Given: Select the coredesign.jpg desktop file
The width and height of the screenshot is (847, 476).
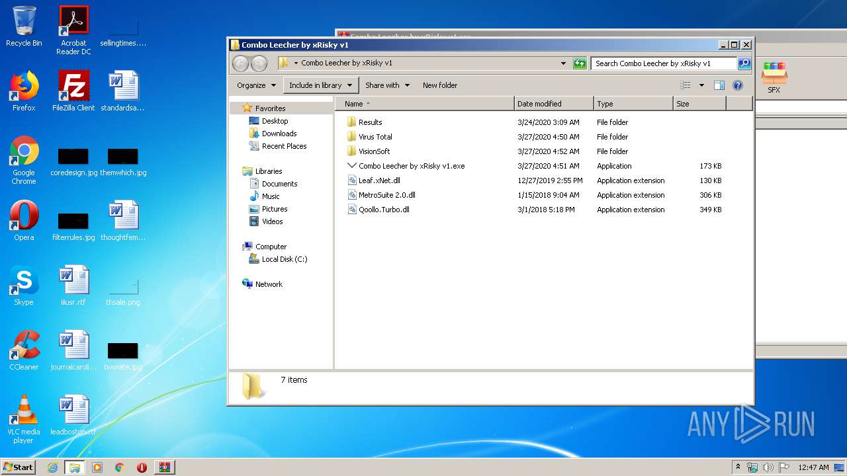Looking at the screenshot, I should click(73, 163).
